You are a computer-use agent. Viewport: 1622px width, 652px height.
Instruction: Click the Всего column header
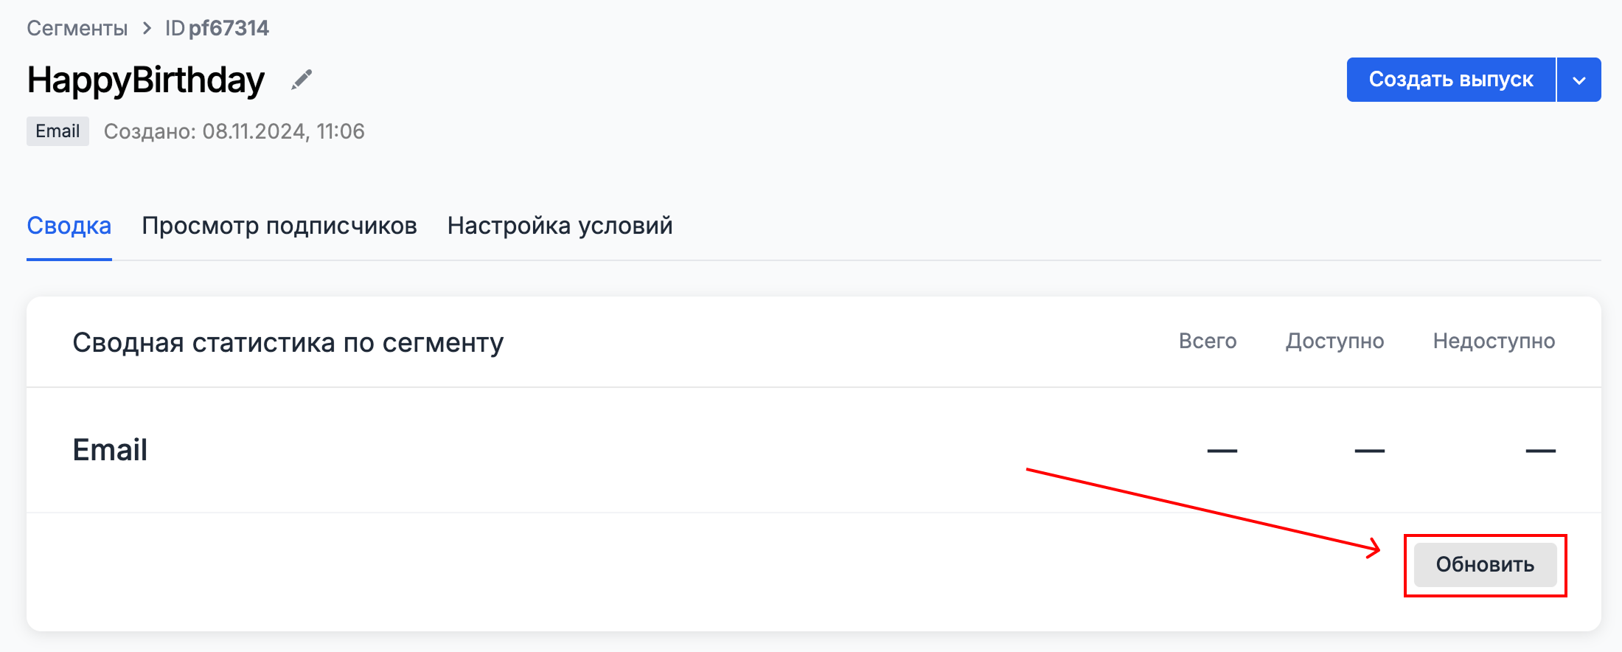(1208, 341)
